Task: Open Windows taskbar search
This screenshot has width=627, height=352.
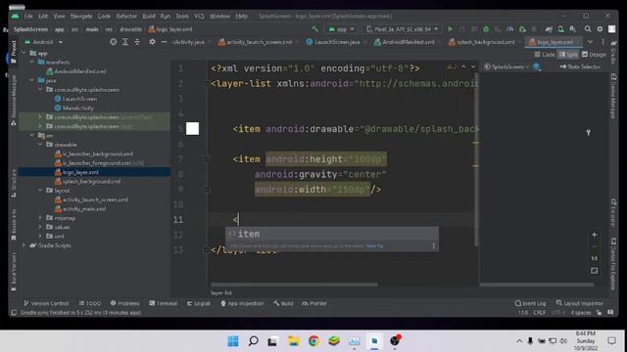Action: (253, 341)
